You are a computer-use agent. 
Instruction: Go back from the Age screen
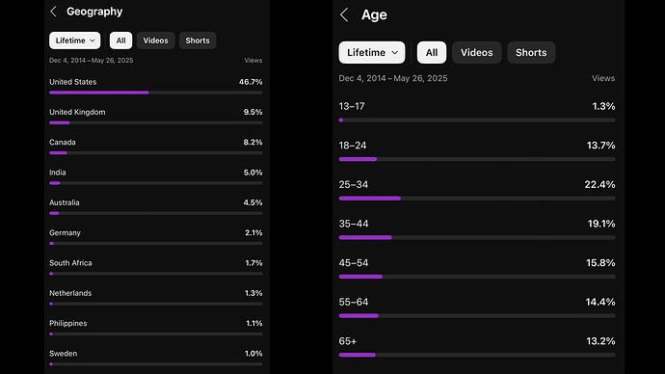(x=344, y=14)
